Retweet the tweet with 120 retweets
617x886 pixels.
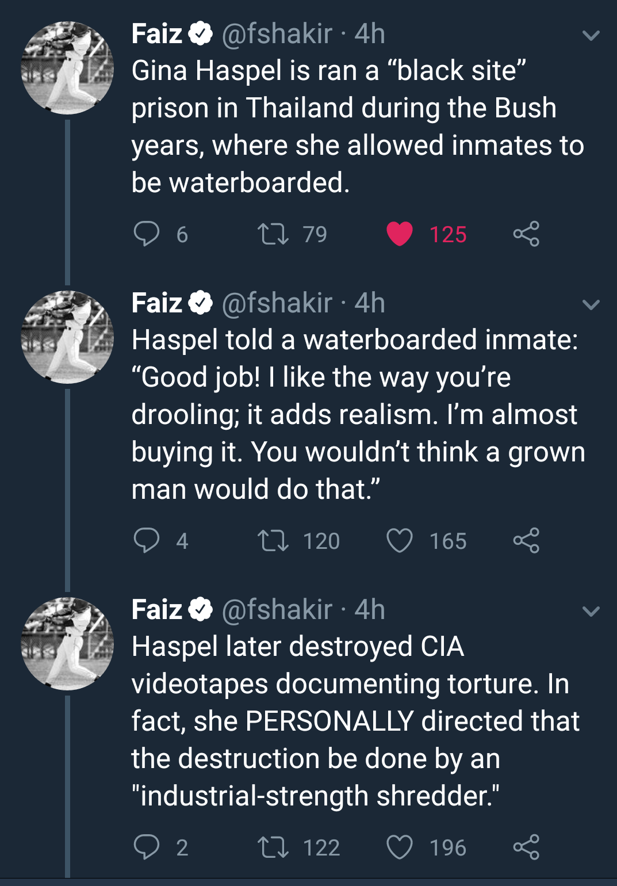pos(273,541)
